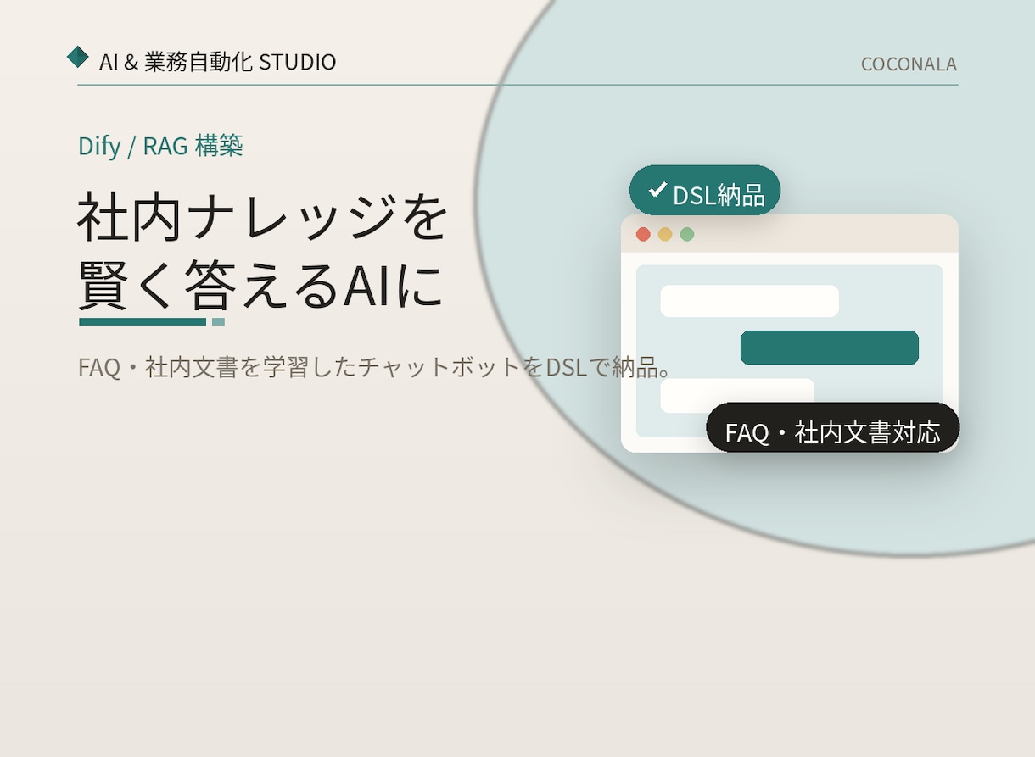Click the DSL納品 badge
1035x757 pixels.
(705, 191)
